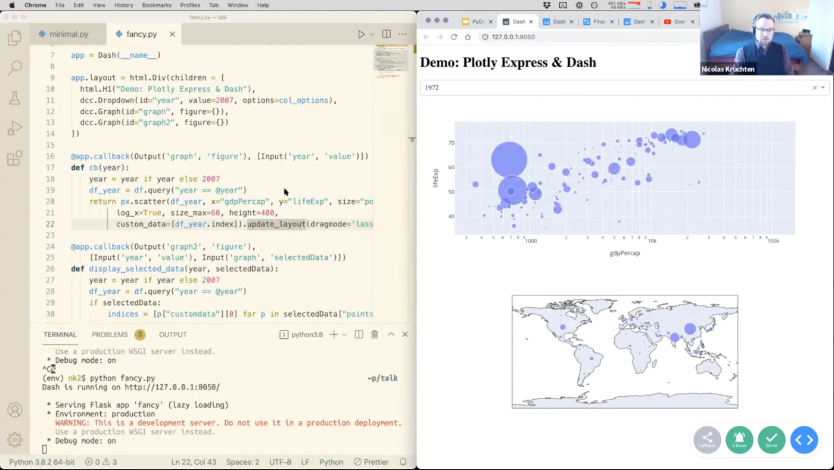Click the "def cb(year):" code line
The width and height of the screenshot is (834, 470).
(x=100, y=167)
